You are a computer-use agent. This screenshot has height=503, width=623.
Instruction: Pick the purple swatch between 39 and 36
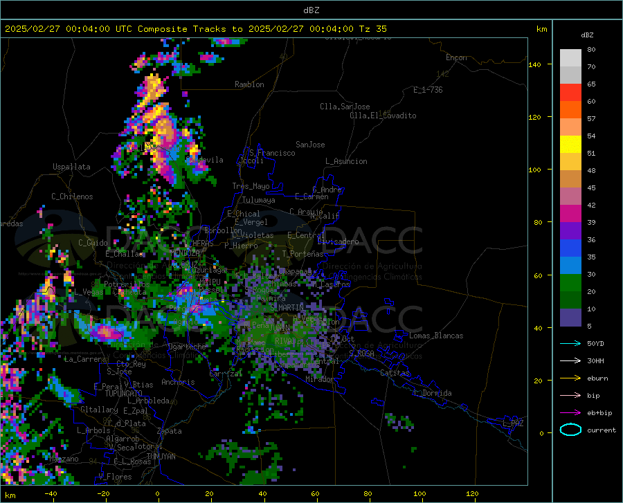pos(570,231)
